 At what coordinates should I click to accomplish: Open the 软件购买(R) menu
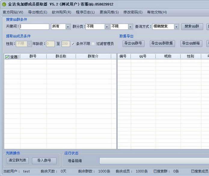click(61, 12)
